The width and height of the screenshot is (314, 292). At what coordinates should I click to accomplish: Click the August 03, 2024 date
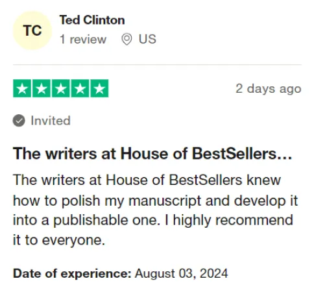click(182, 273)
